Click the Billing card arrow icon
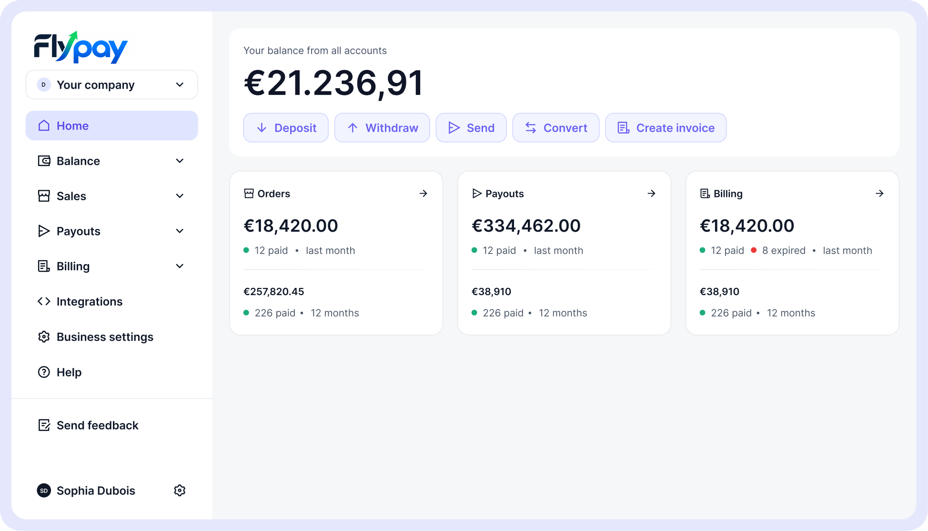 click(879, 193)
